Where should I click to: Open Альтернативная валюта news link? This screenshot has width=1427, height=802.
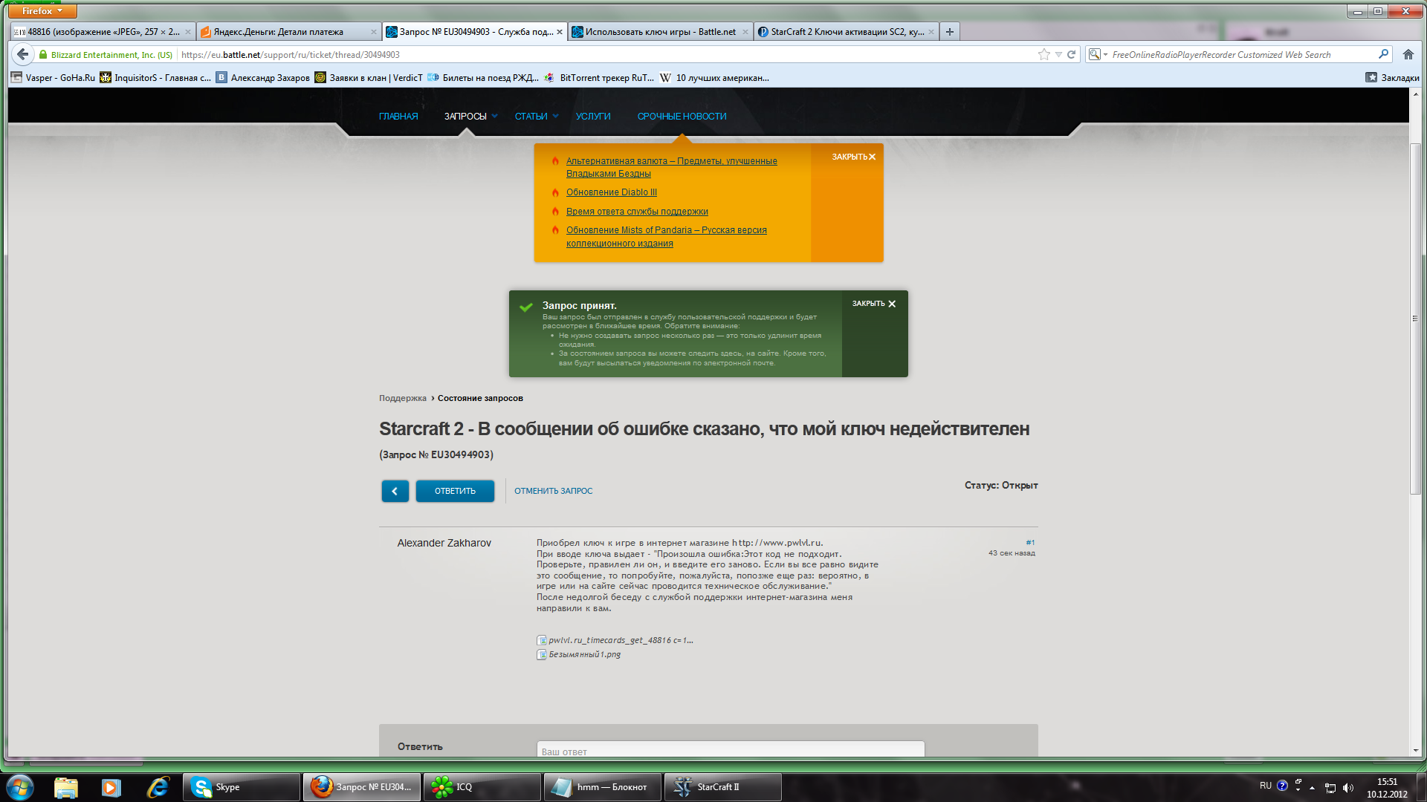coord(671,167)
